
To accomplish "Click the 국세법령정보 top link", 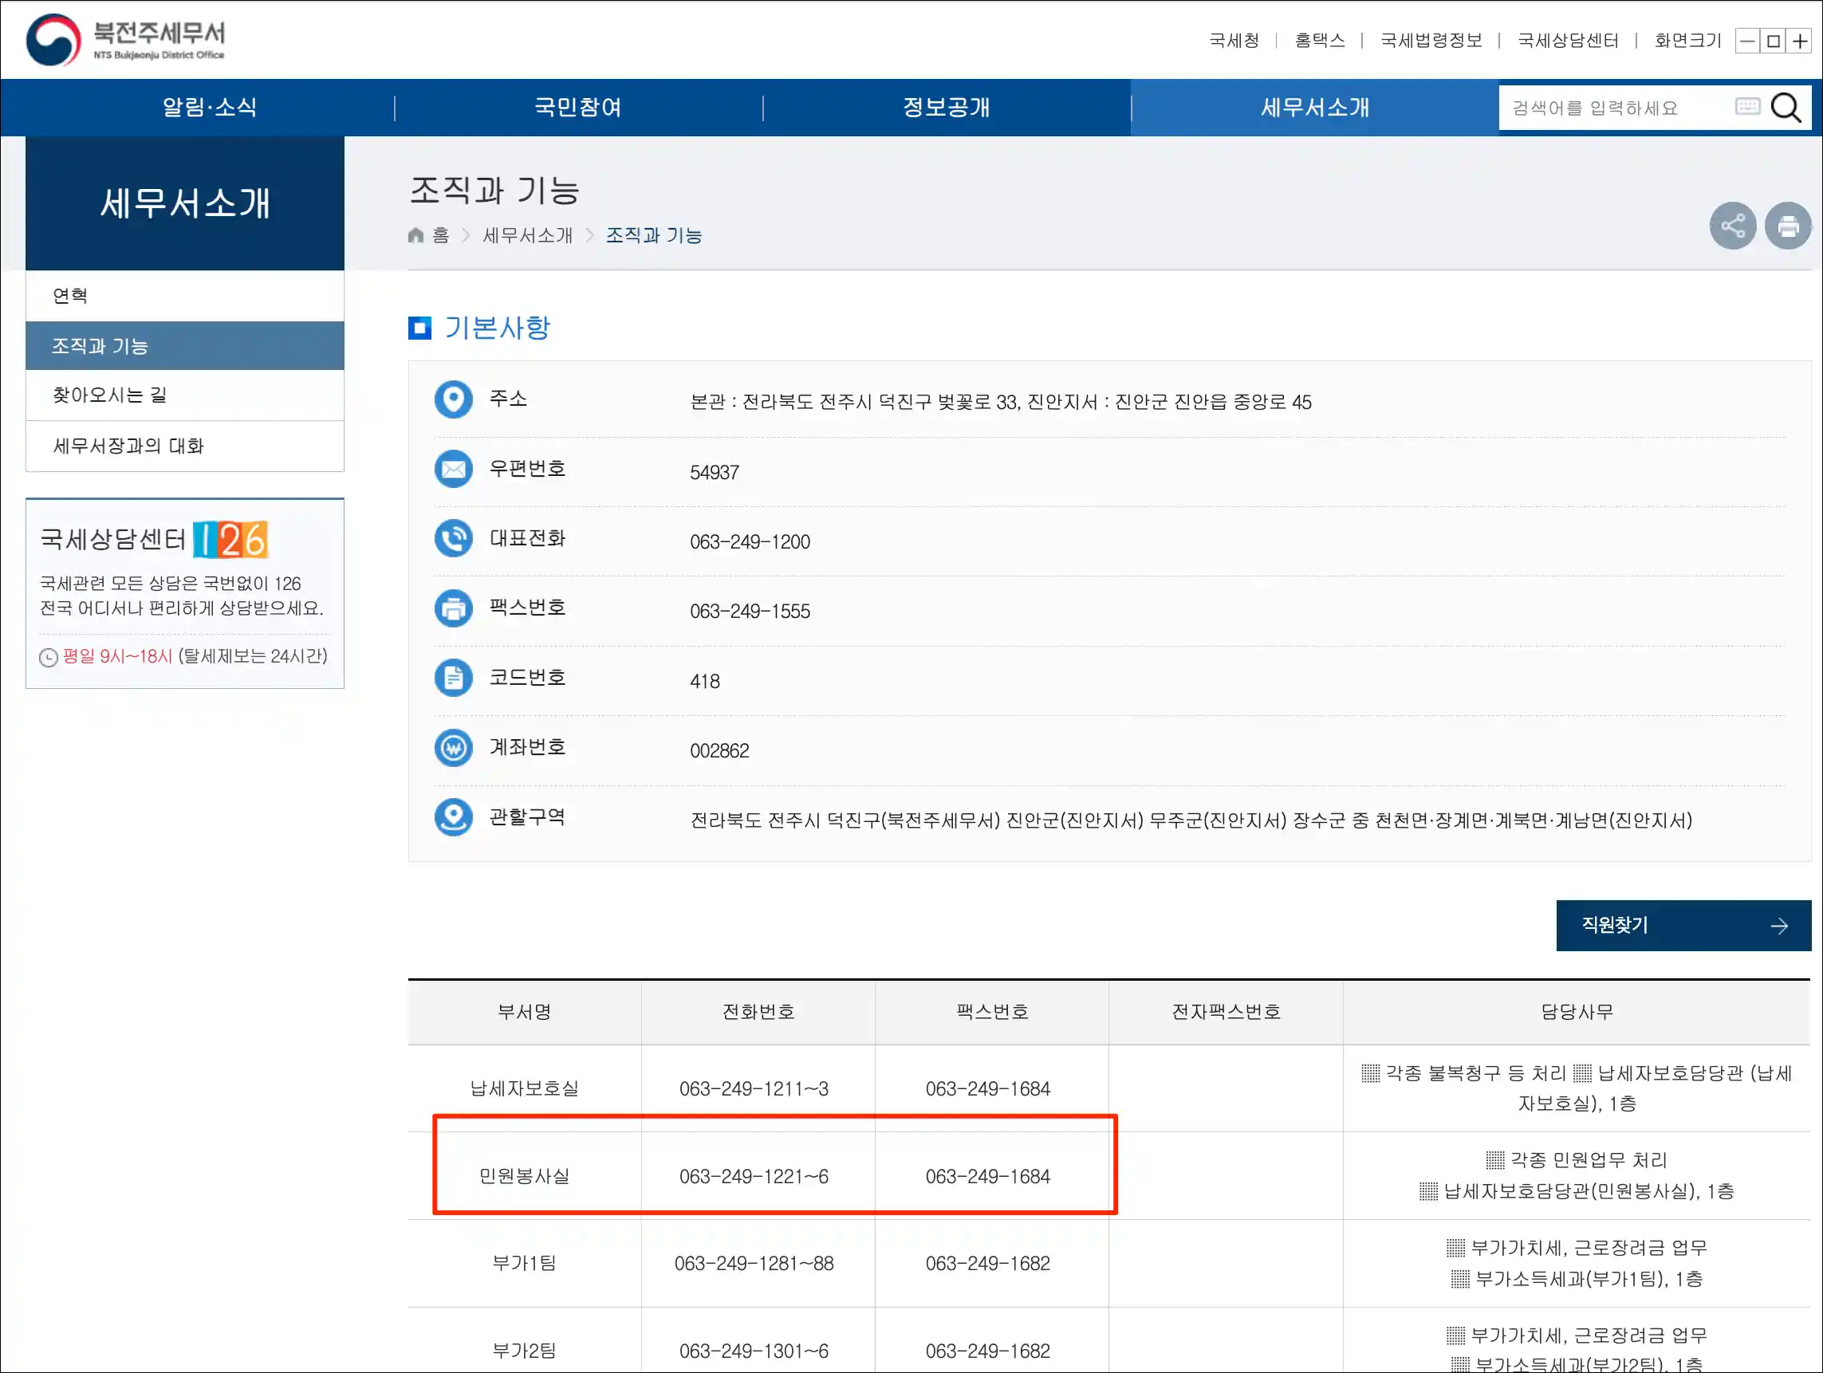I will pos(1431,41).
